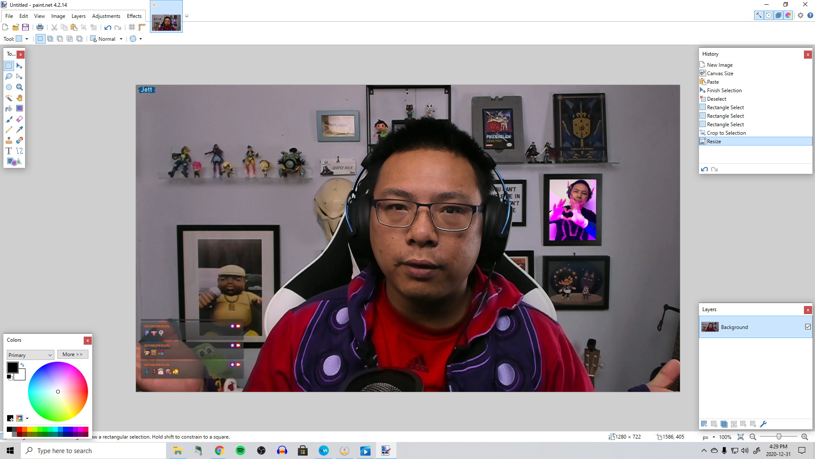Screen dimensions: 815x459
Task: Choose the Eraser tool
Action: [20, 119]
